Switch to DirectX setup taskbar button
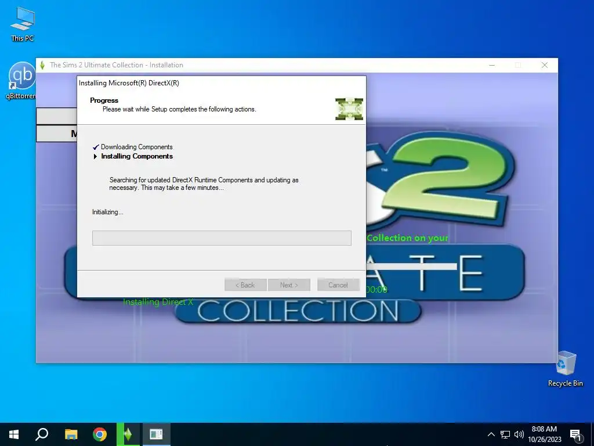Screen dimensions: 594x446 tap(156, 434)
